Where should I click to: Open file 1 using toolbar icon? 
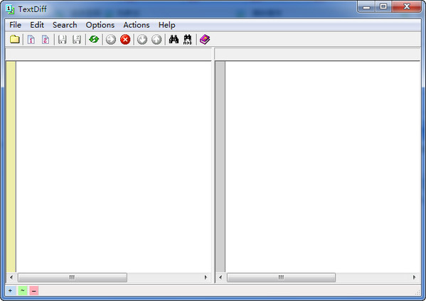pos(31,40)
